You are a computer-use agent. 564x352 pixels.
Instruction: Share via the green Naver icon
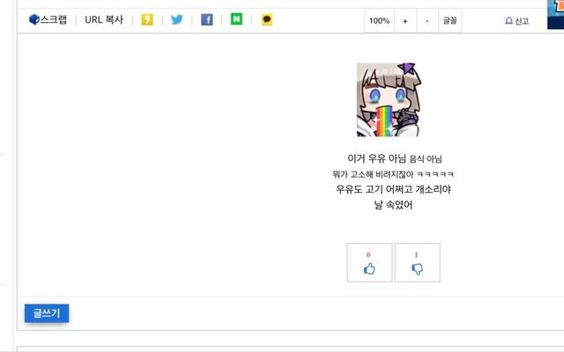point(236,19)
